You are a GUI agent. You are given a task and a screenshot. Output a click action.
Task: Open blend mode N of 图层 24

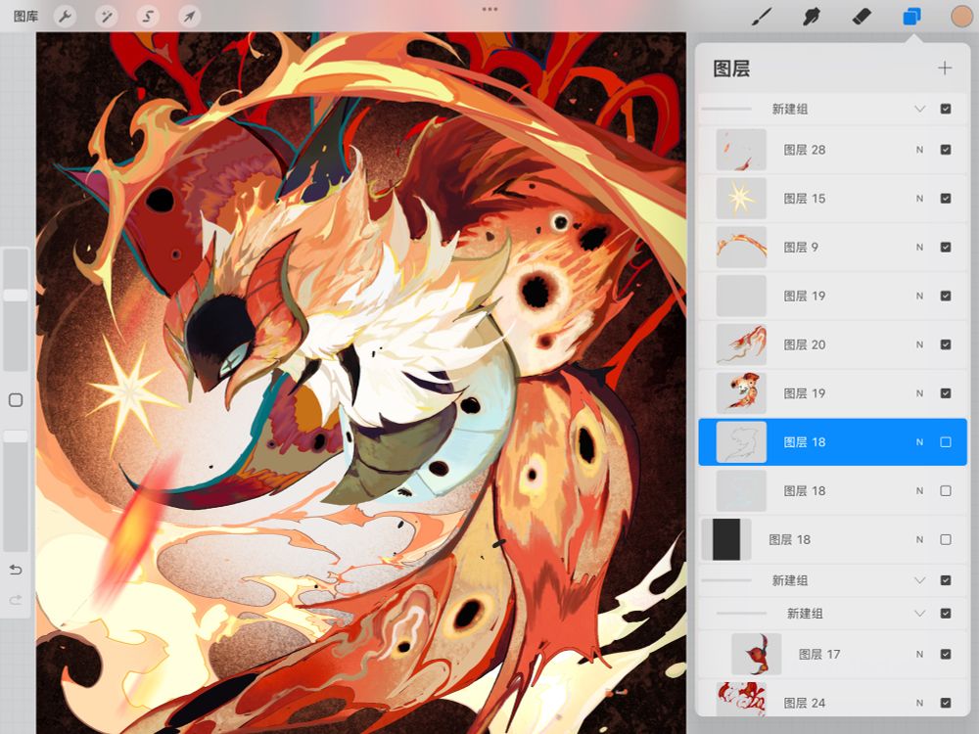tap(919, 703)
